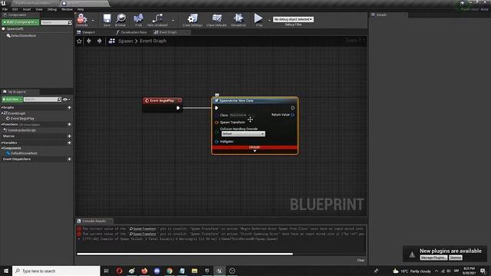
Task: Open Class Defaults from the toolbar
Action: 216,18
